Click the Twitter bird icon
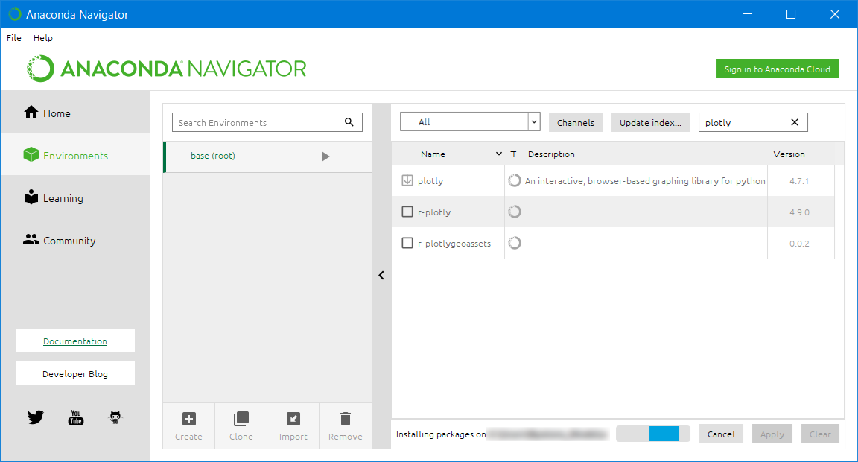The height and width of the screenshot is (462, 858). 36,417
